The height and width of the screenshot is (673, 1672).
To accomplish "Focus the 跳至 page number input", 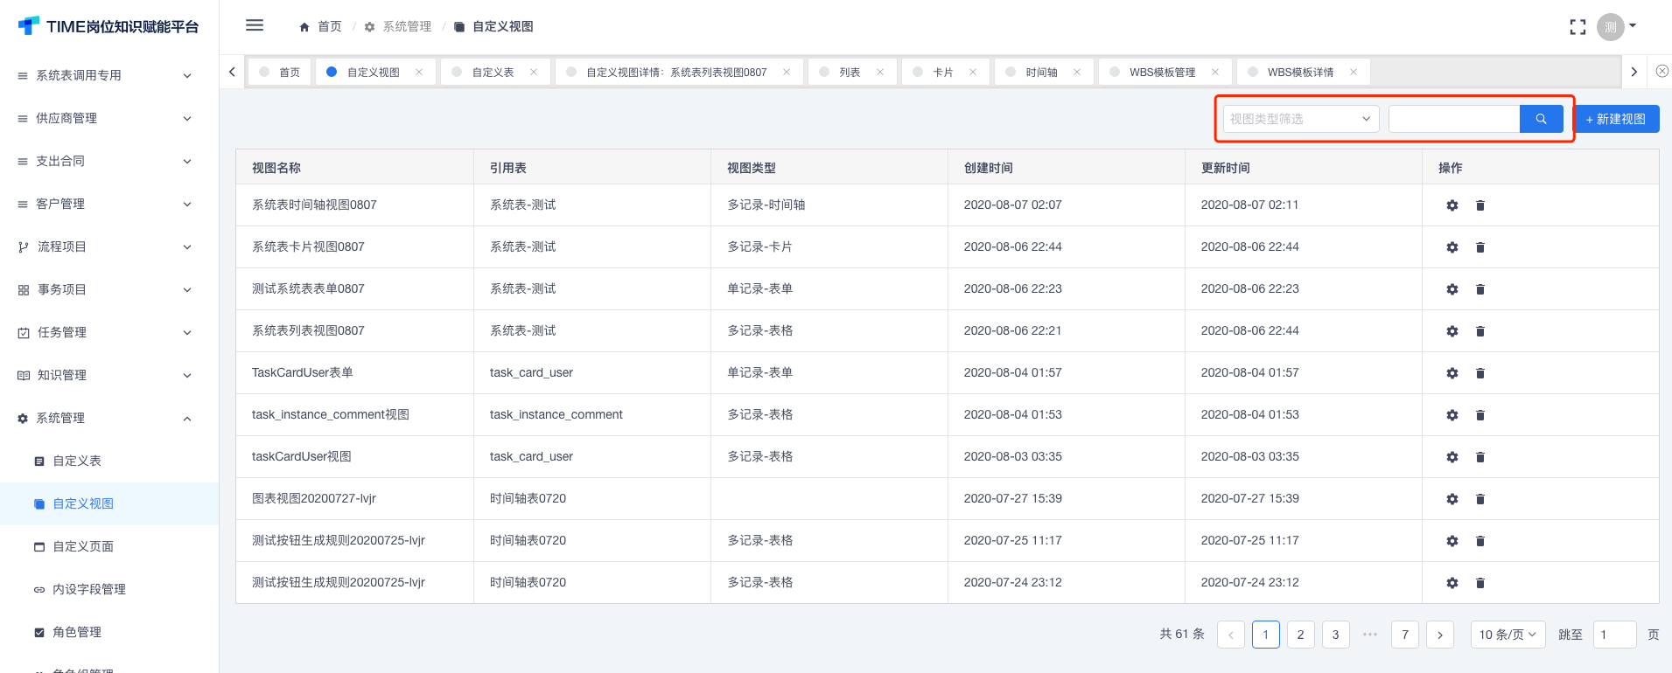I will pos(1614,635).
